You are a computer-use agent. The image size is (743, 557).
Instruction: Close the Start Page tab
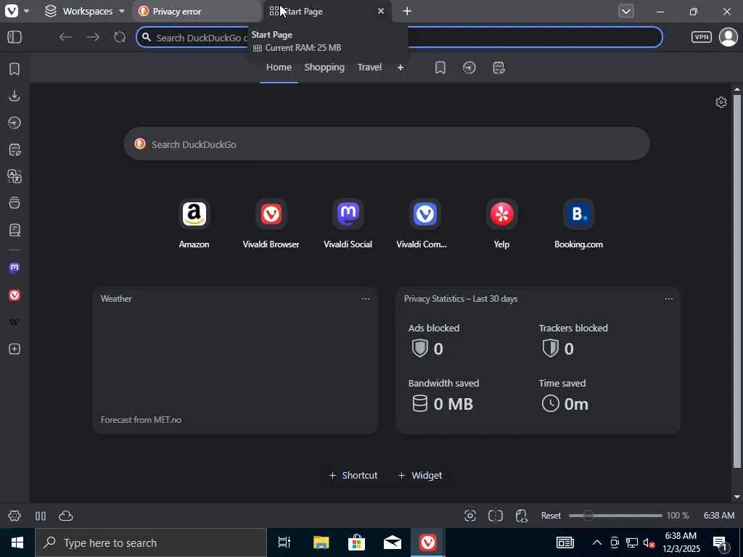point(380,11)
